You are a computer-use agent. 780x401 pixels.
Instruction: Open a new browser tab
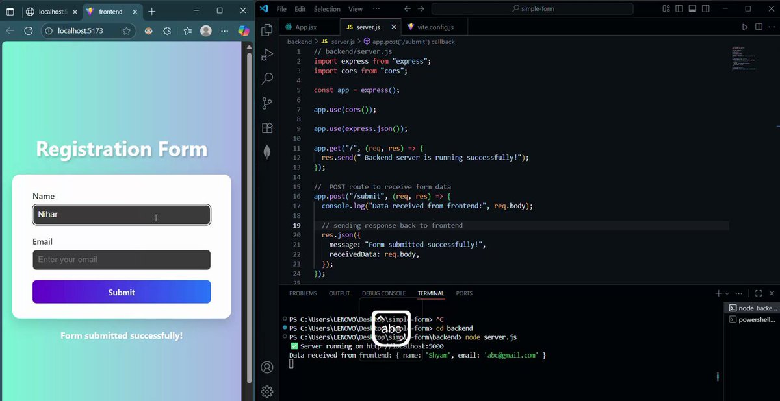[151, 11]
